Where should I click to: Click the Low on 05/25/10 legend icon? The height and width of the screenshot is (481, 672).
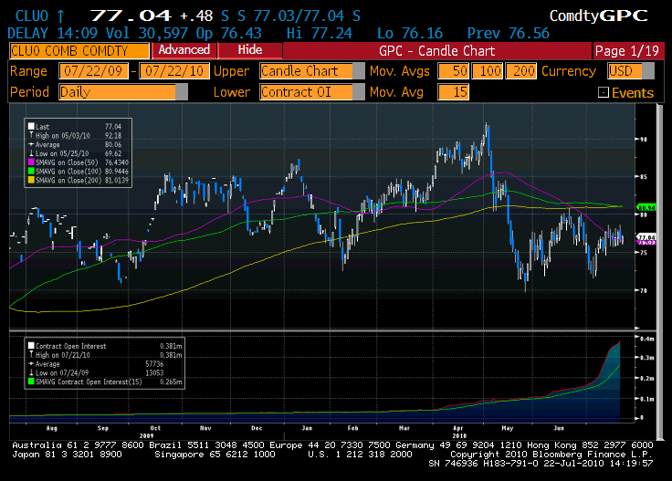[31, 152]
